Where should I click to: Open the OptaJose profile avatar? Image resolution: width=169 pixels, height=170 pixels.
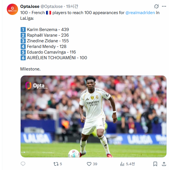(12, 9)
